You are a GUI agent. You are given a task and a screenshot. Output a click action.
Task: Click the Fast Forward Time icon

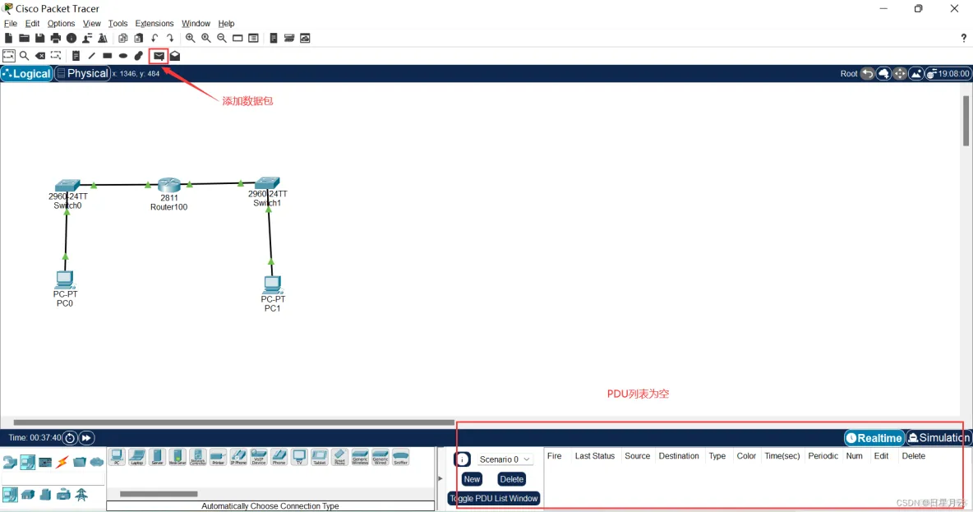[86, 438]
